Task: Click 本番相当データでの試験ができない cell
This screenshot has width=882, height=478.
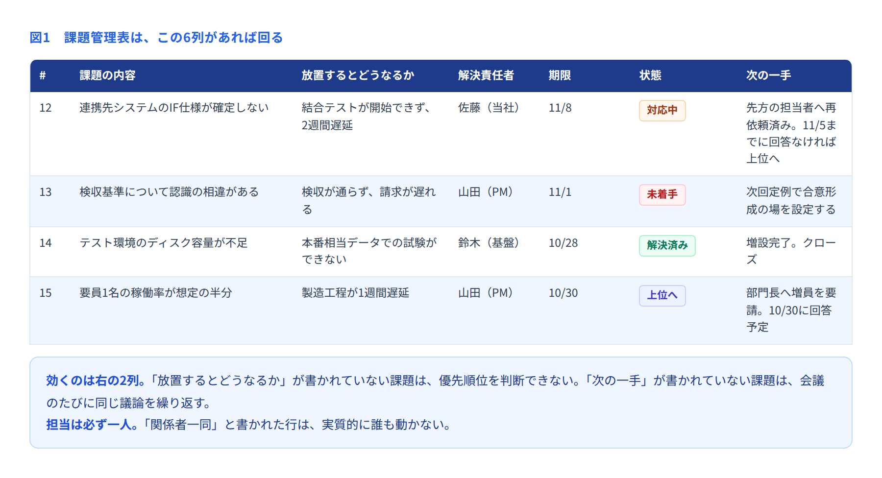Action: (x=369, y=251)
